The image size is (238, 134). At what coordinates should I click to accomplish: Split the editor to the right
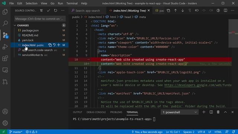click(225, 10)
